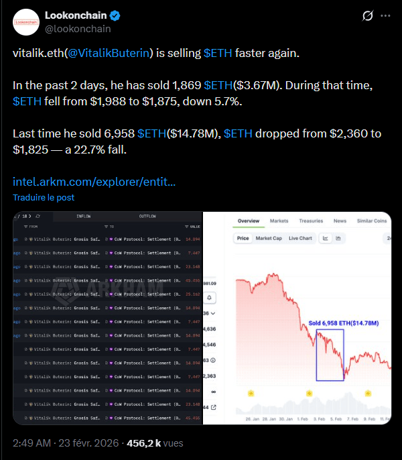Viewport: 402px width, 460px height.
Task: Click the line chart icon
Action: point(326,238)
